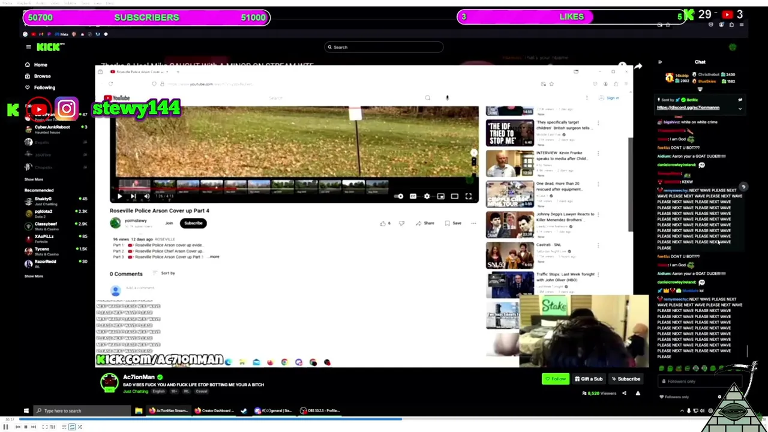Screen dimensions: 768x432
Task: Open 'The IDF tried to stop me' thumbnail
Action: click(509, 133)
